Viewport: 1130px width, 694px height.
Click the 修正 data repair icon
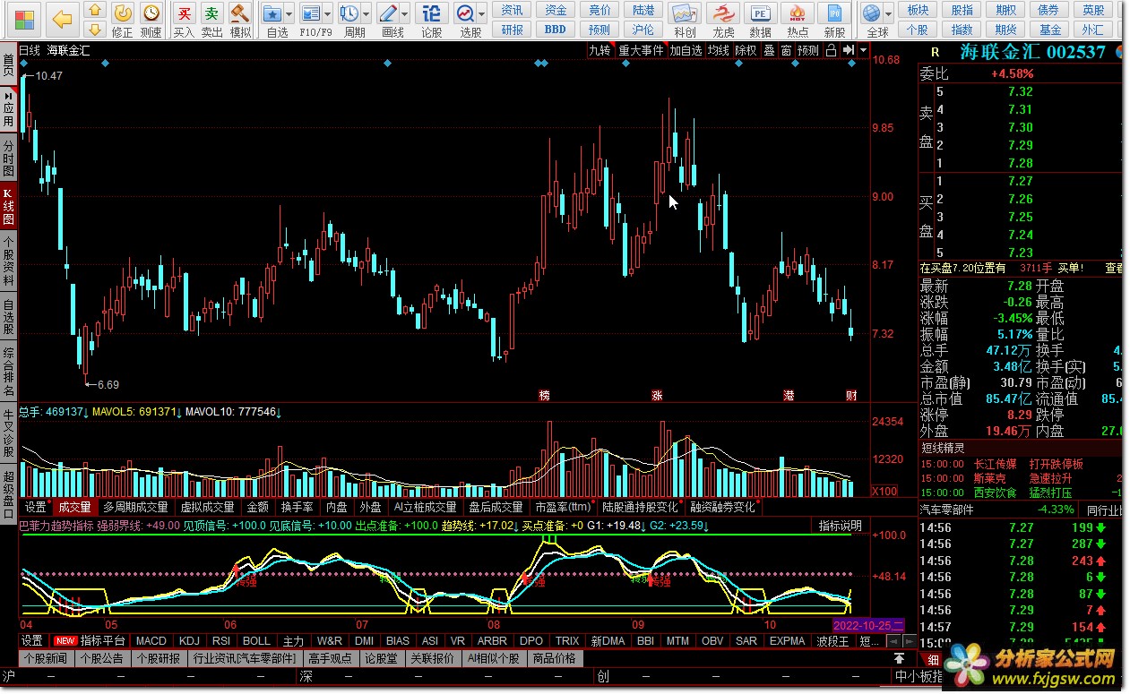pyautogui.click(x=123, y=13)
